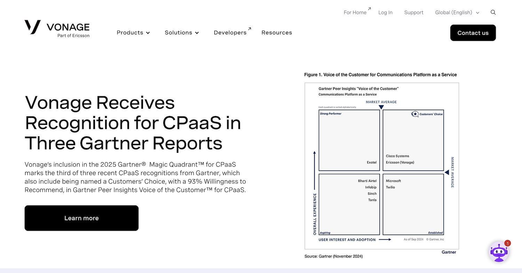This screenshot has height=273, width=522.
Task: Click the Gartner Voice of the Customer chart
Action: point(382,166)
